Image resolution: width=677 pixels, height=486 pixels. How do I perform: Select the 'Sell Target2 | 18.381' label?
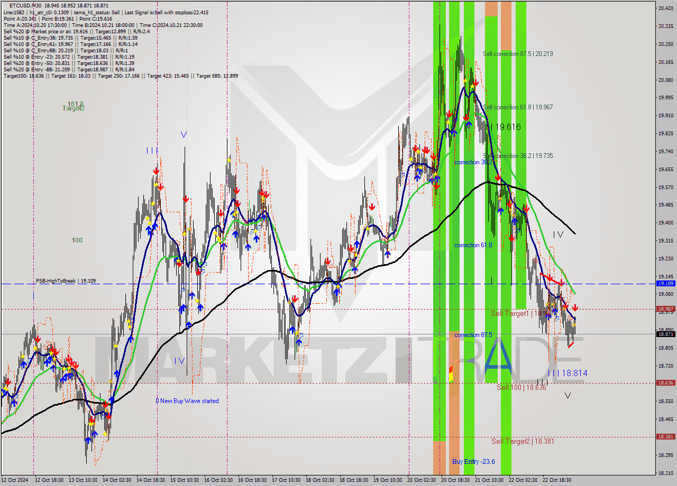pyautogui.click(x=523, y=441)
